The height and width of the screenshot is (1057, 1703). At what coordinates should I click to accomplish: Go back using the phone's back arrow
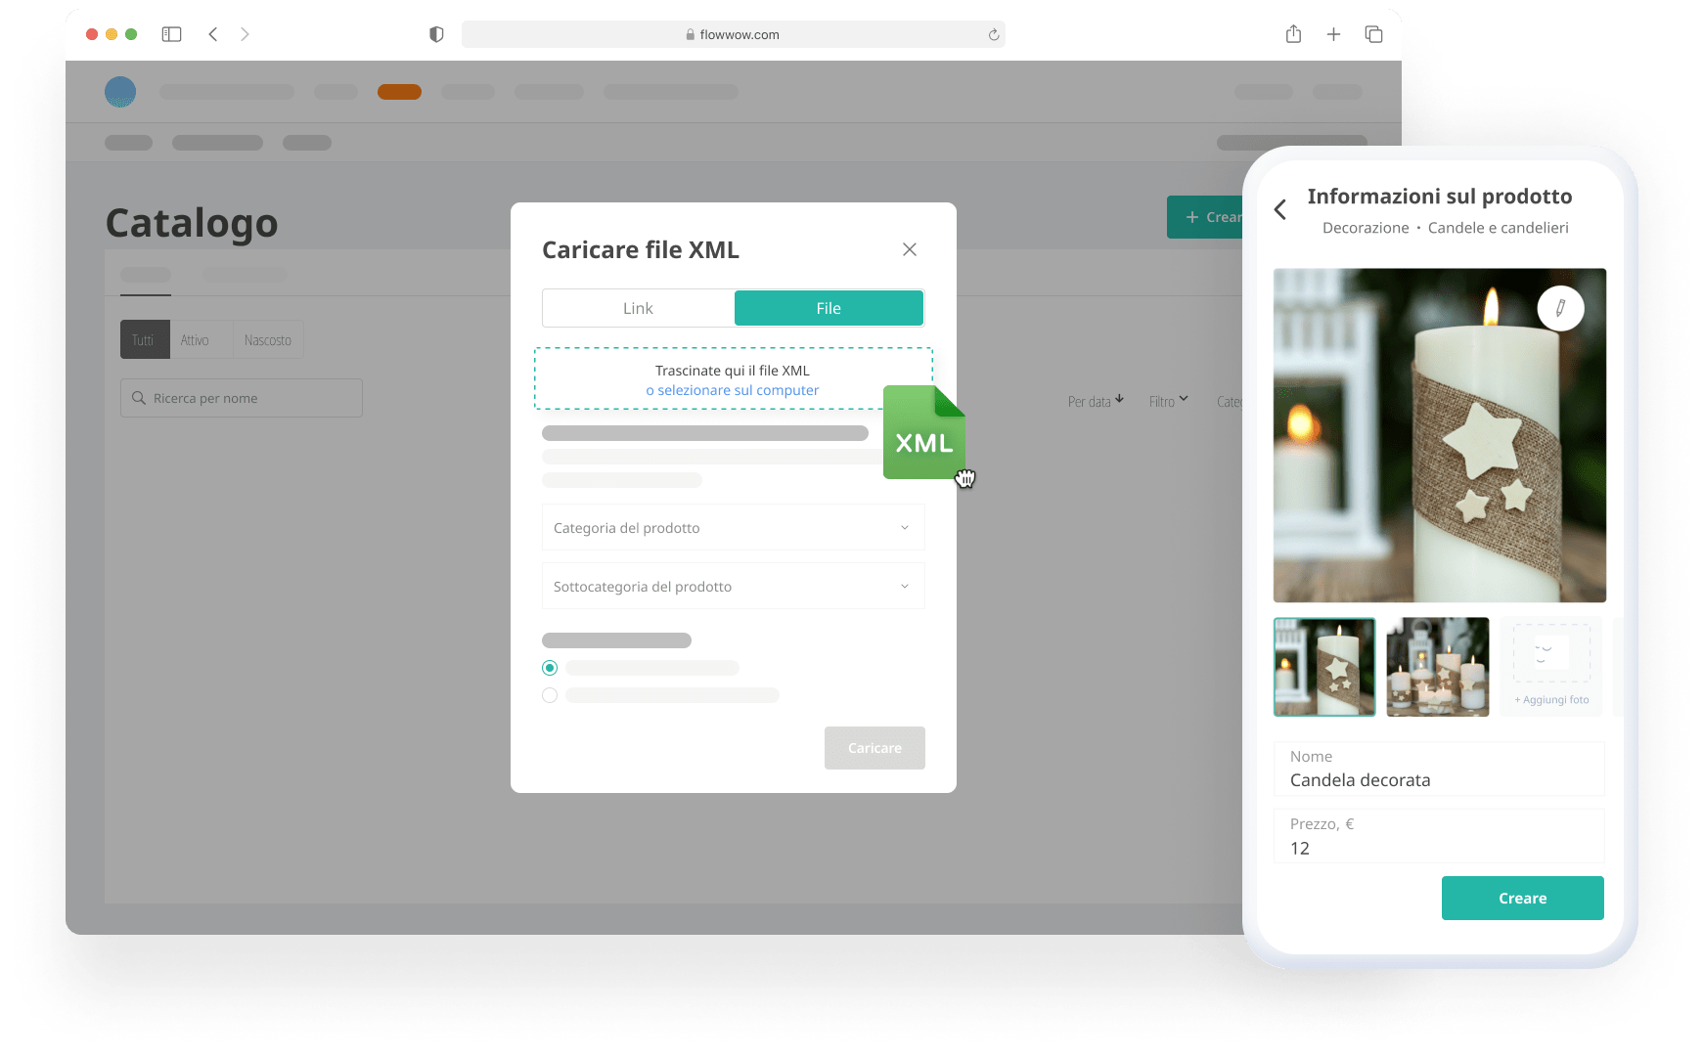point(1280,210)
